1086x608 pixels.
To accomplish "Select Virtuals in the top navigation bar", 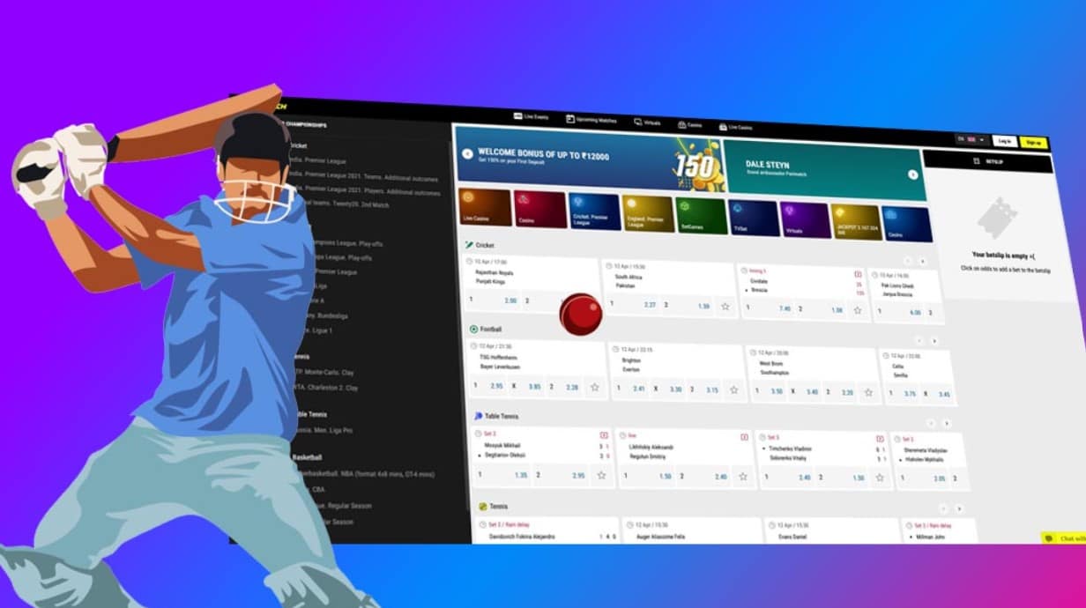I will coord(647,122).
